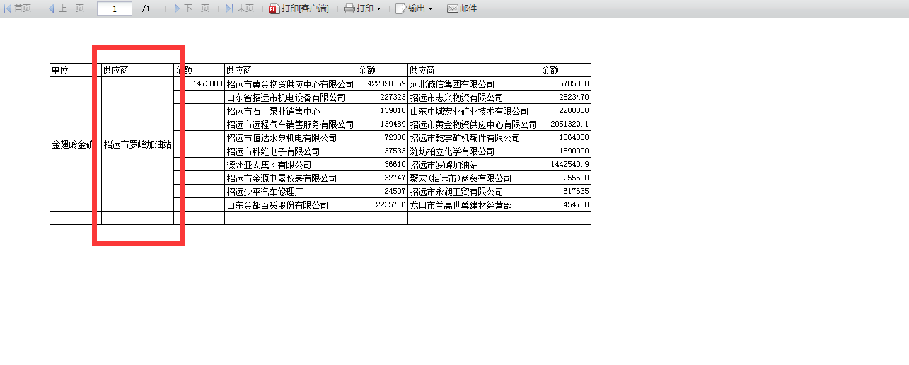This screenshot has width=909, height=365.
Task: Select 潍坊柏立化学有限公司 cell
Action: pyautogui.click(x=474, y=151)
